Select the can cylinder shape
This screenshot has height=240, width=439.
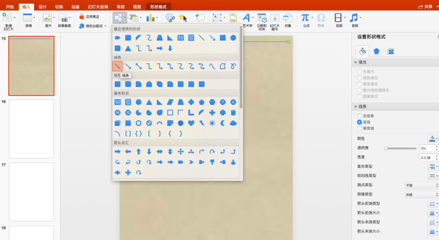tap(233, 113)
